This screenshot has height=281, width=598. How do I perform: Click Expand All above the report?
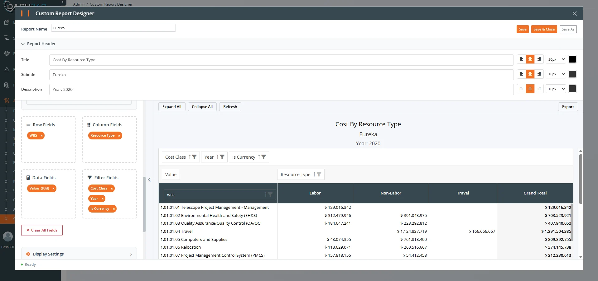[x=172, y=107]
